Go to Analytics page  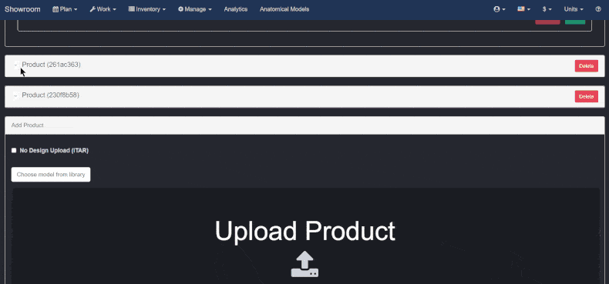click(x=236, y=9)
